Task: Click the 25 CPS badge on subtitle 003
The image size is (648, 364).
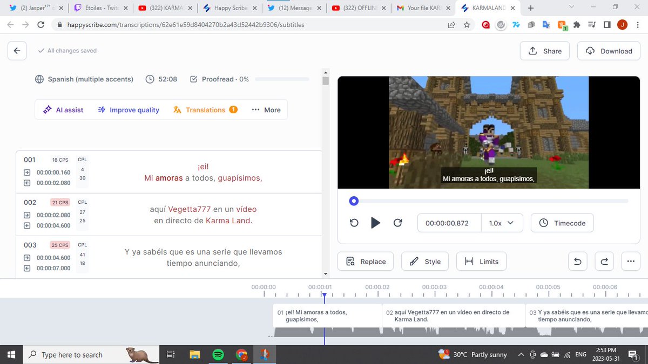Action: click(60, 245)
